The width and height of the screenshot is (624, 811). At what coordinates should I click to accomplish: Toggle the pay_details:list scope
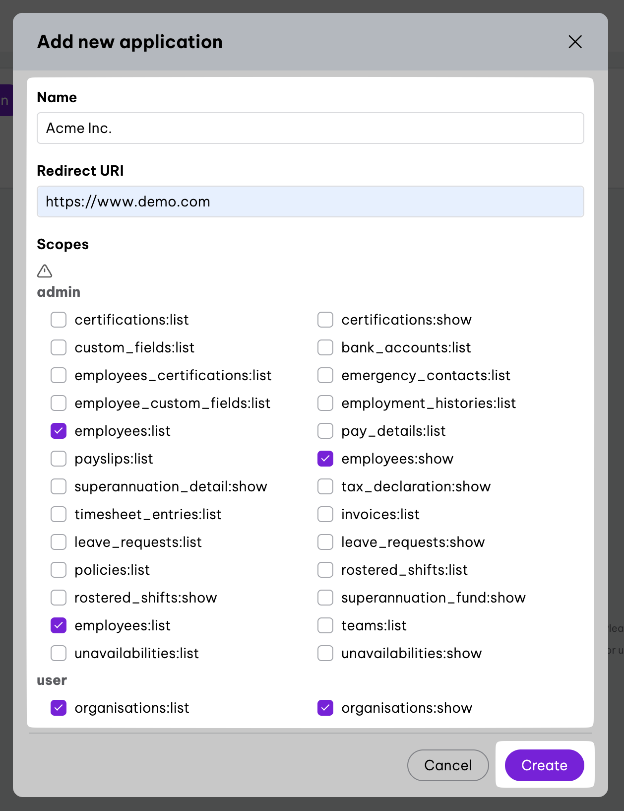click(325, 431)
